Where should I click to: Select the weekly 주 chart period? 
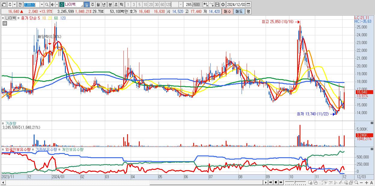[92, 4]
